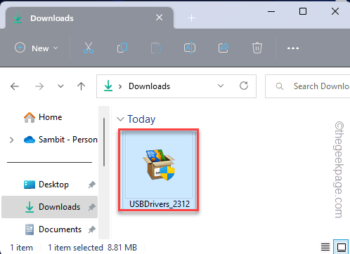The width and height of the screenshot is (350, 254).
Task: Switch to details list view
Action: point(325,247)
